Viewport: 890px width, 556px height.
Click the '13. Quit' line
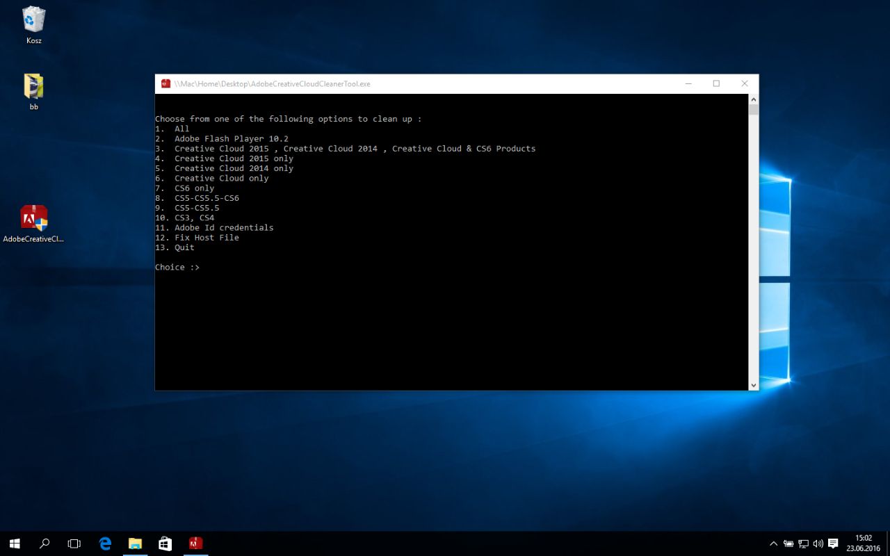(x=175, y=247)
